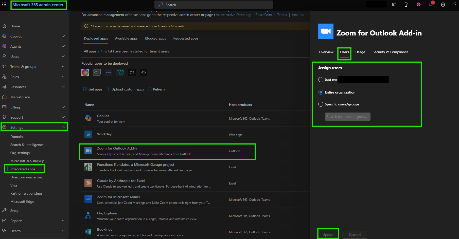
Task: Open Domains under Settings
Action: click(x=17, y=137)
